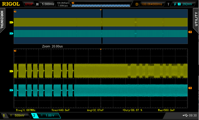Click the channel 2 marker in zoom view

pos(11,90)
